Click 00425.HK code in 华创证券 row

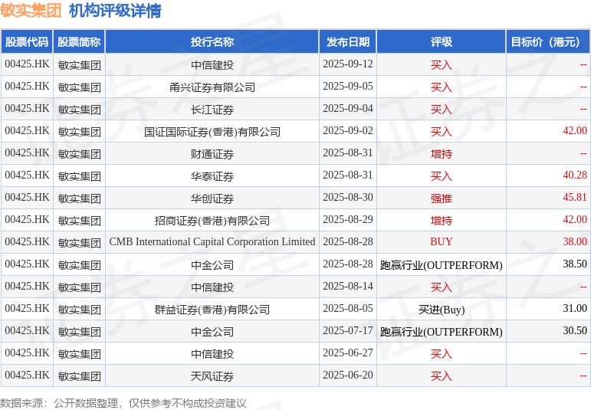pos(27,197)
